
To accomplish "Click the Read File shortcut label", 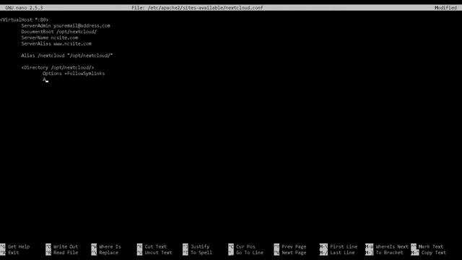I will tap(66, 253).
